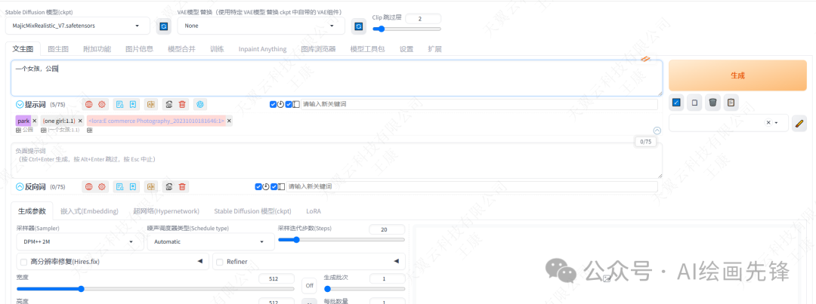Collapse the 反向词 section chevron

[20, 186]
